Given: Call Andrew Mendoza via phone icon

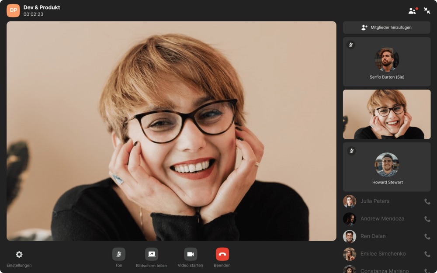Looking at the screenshot, I should click(x=427, y=219).
